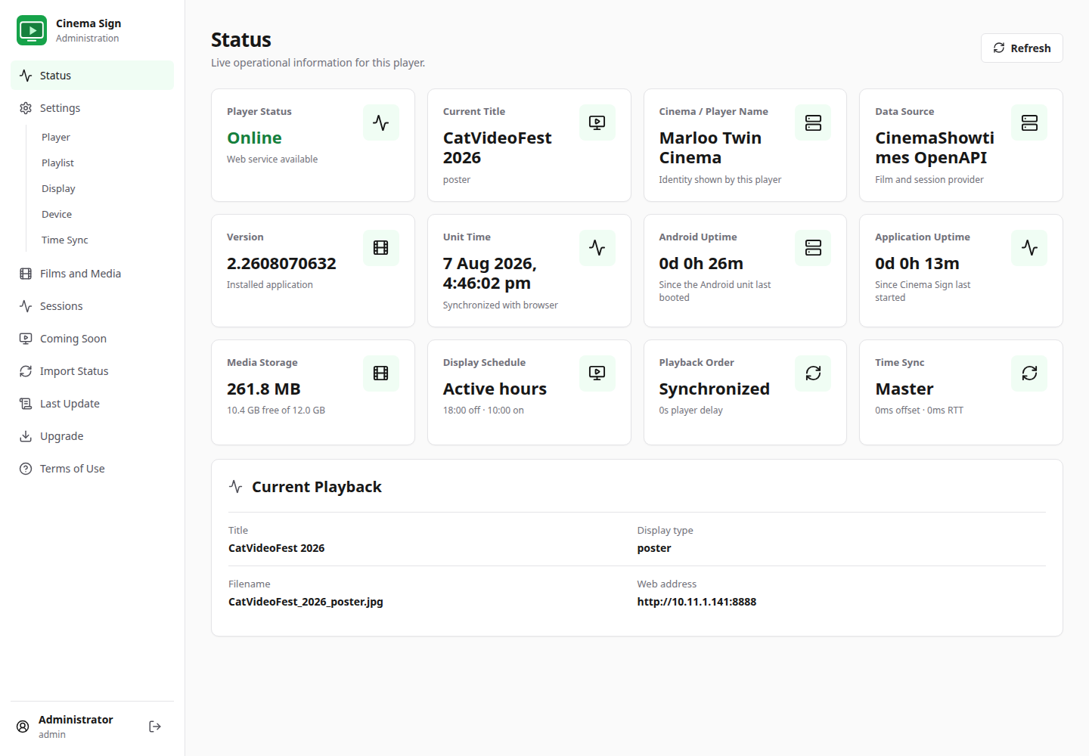
Task: Click the 0ms offset · 0ms RTT text
Action: click(919, 411)
